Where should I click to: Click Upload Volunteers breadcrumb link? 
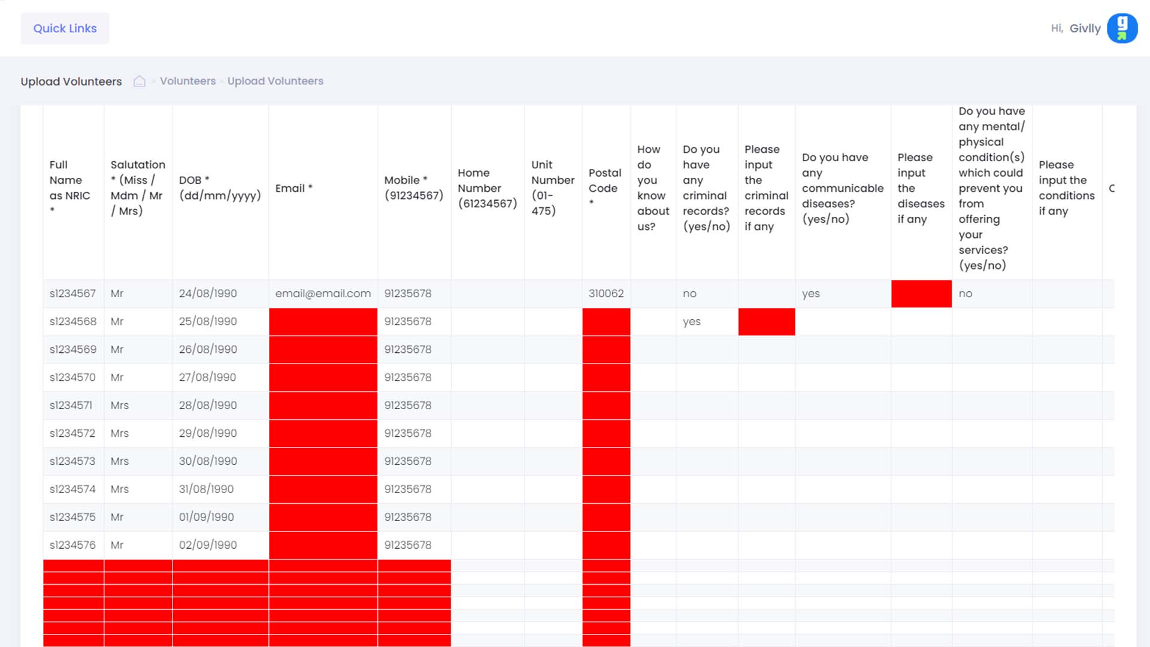coord(275,81)
